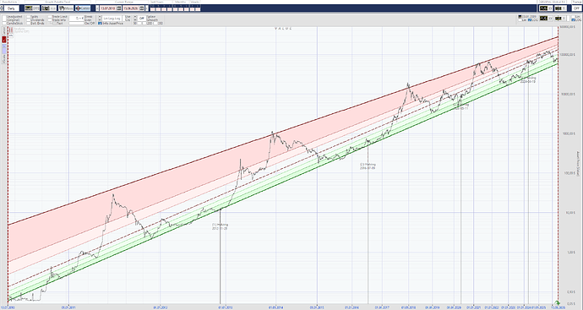
Task: Click the top-row autoscale X icon button
Action: click(x=546, y=8)
